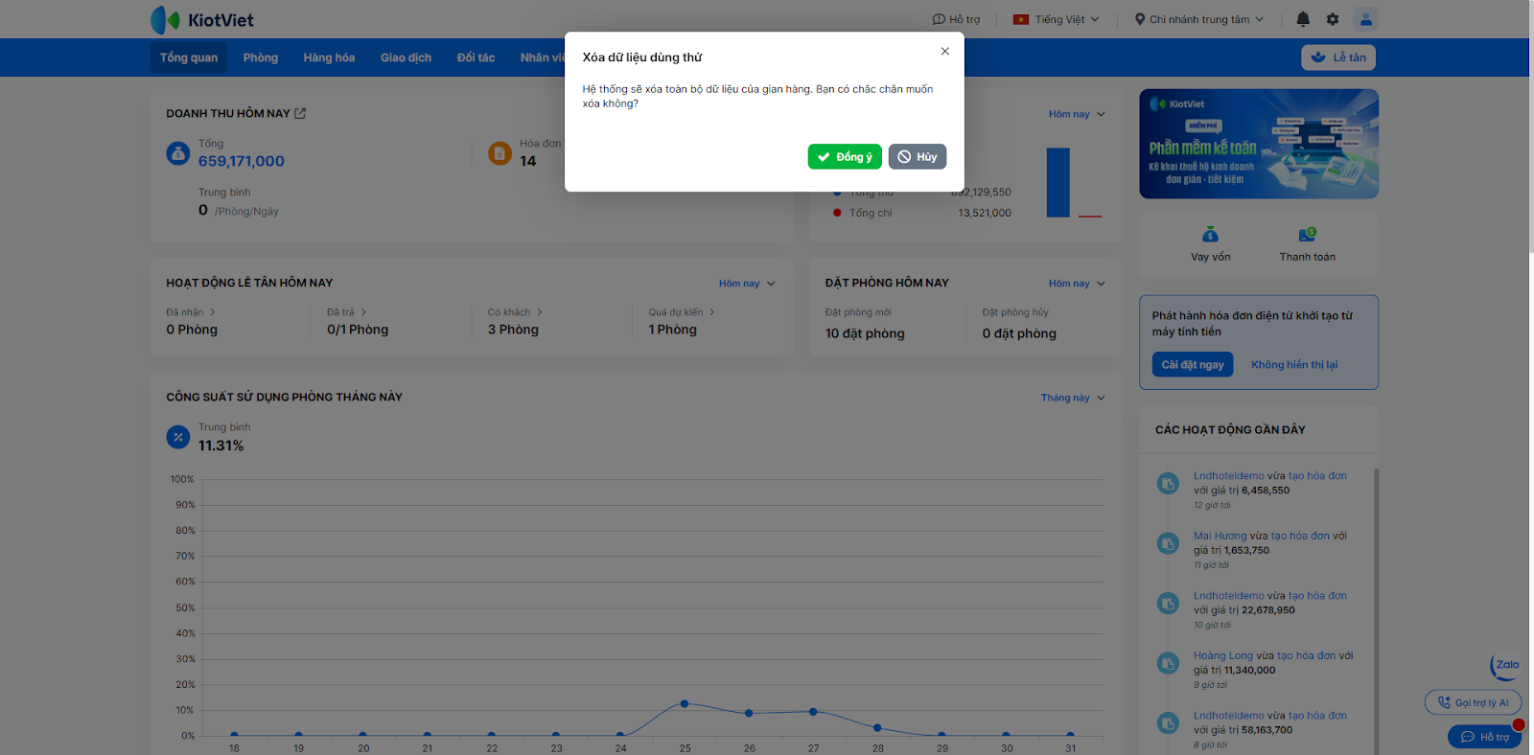Expand the Có khách rooms detail
This screenshot has width=1534, height=755.
[515, 312]
